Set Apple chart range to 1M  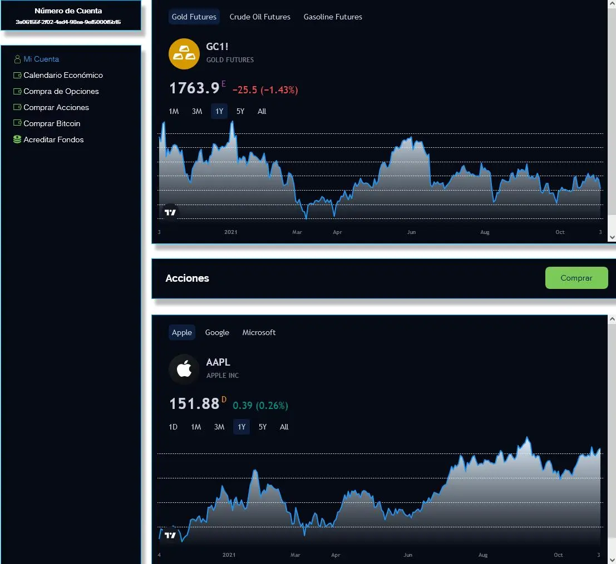[196, 427]
